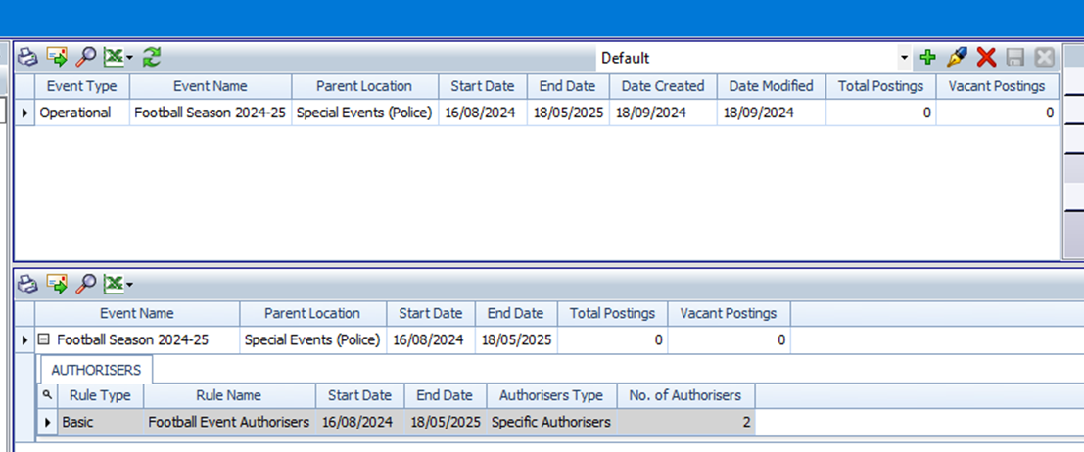Click the green arrow export icon in lower toolbar

coord(57,284)
